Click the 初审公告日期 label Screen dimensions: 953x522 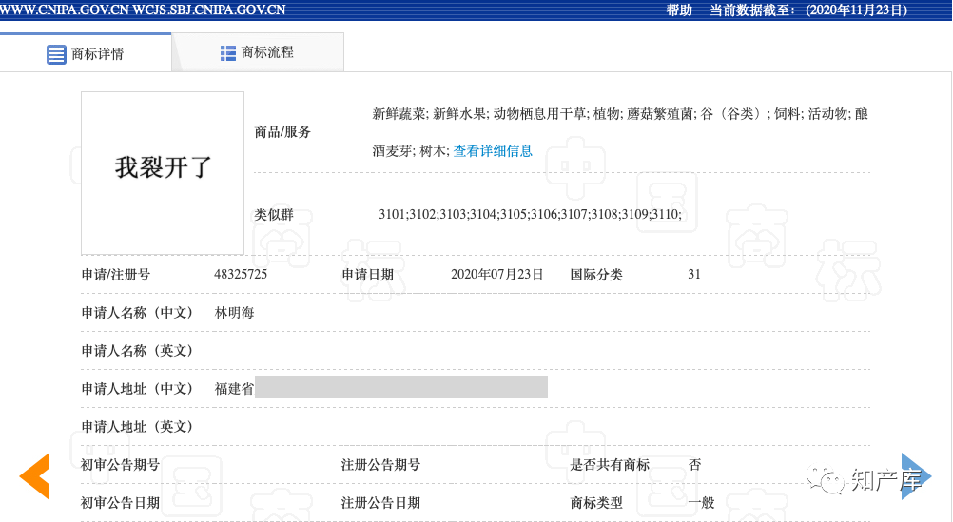point(121,503)
